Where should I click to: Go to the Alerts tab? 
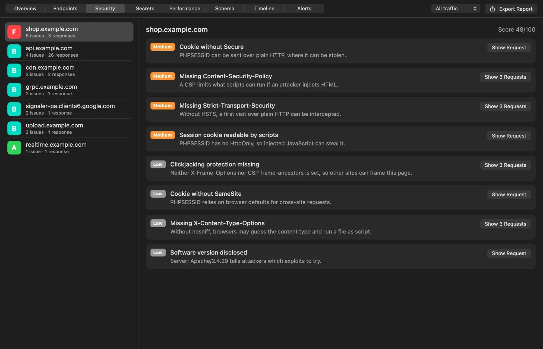click(304, 8)
